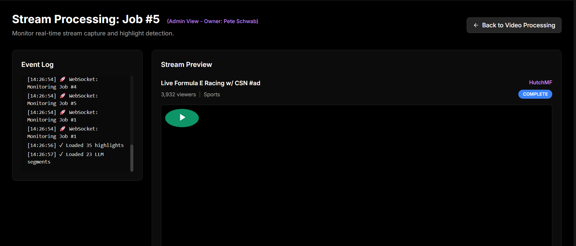Click the left arrow icon in Back button
Screen dimensions: 576x246
coord(476,25)
